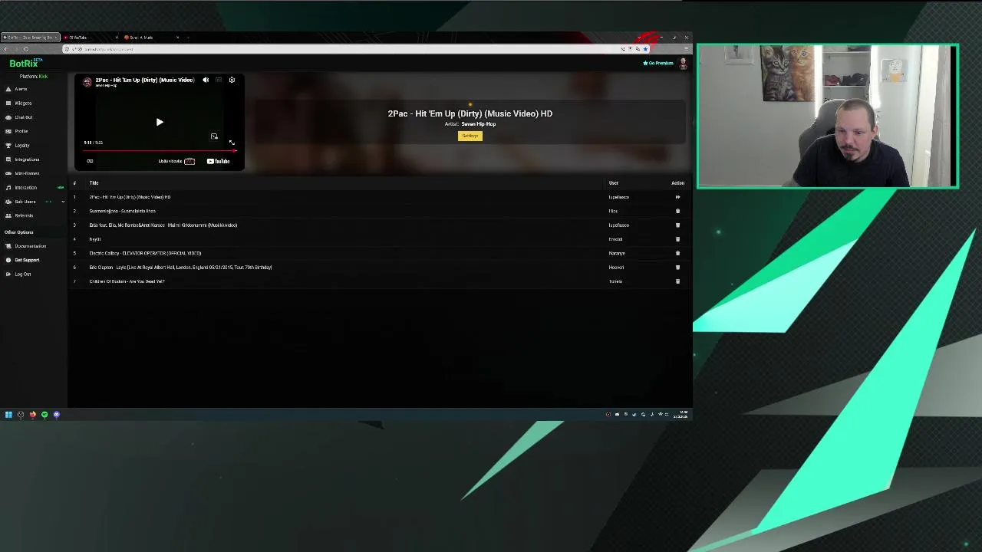Go to the Profile page in sidebar
Viewport: 982px width, 552px height.
21,131
